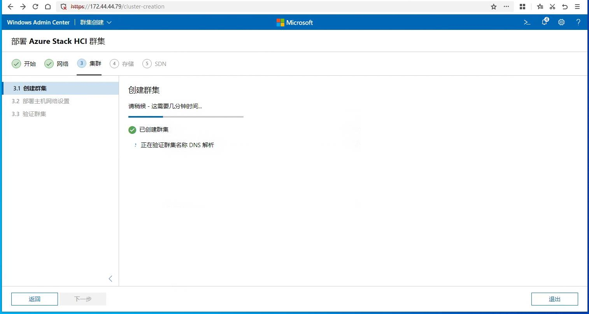589x314 pixels.
Task: Click Windows Admin Center title link
Action: (x=38, y=23)
